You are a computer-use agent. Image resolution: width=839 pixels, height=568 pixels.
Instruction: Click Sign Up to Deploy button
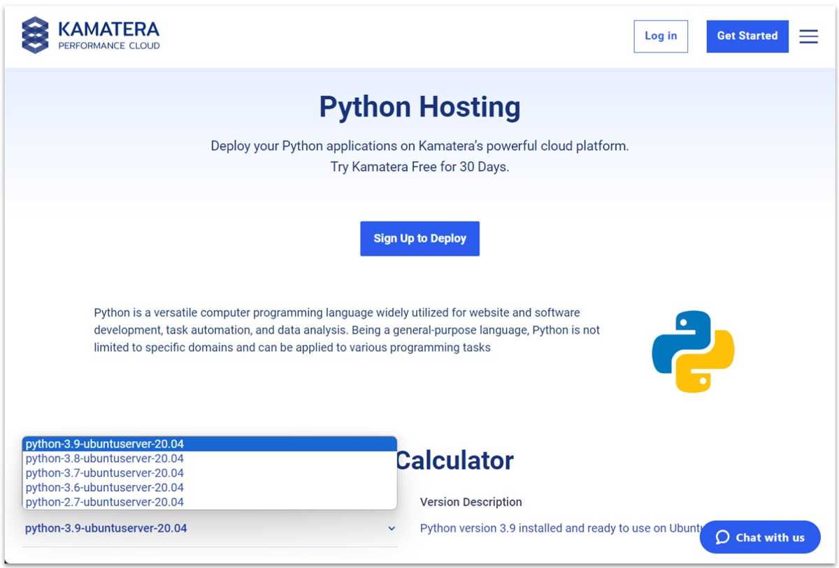pyautogui.click(x=419, y=239)
